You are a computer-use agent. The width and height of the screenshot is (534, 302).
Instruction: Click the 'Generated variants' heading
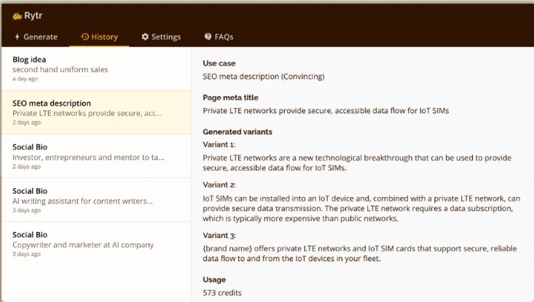[x=237, y=132]
